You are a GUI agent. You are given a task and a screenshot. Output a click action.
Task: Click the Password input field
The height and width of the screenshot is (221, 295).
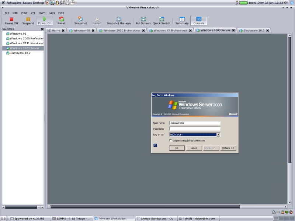point(195,129)
